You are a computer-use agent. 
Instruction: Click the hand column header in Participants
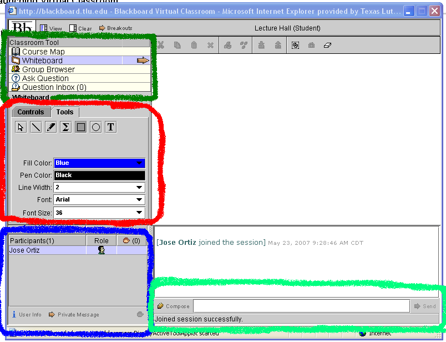pyautogui.click(x=131, y=240)
